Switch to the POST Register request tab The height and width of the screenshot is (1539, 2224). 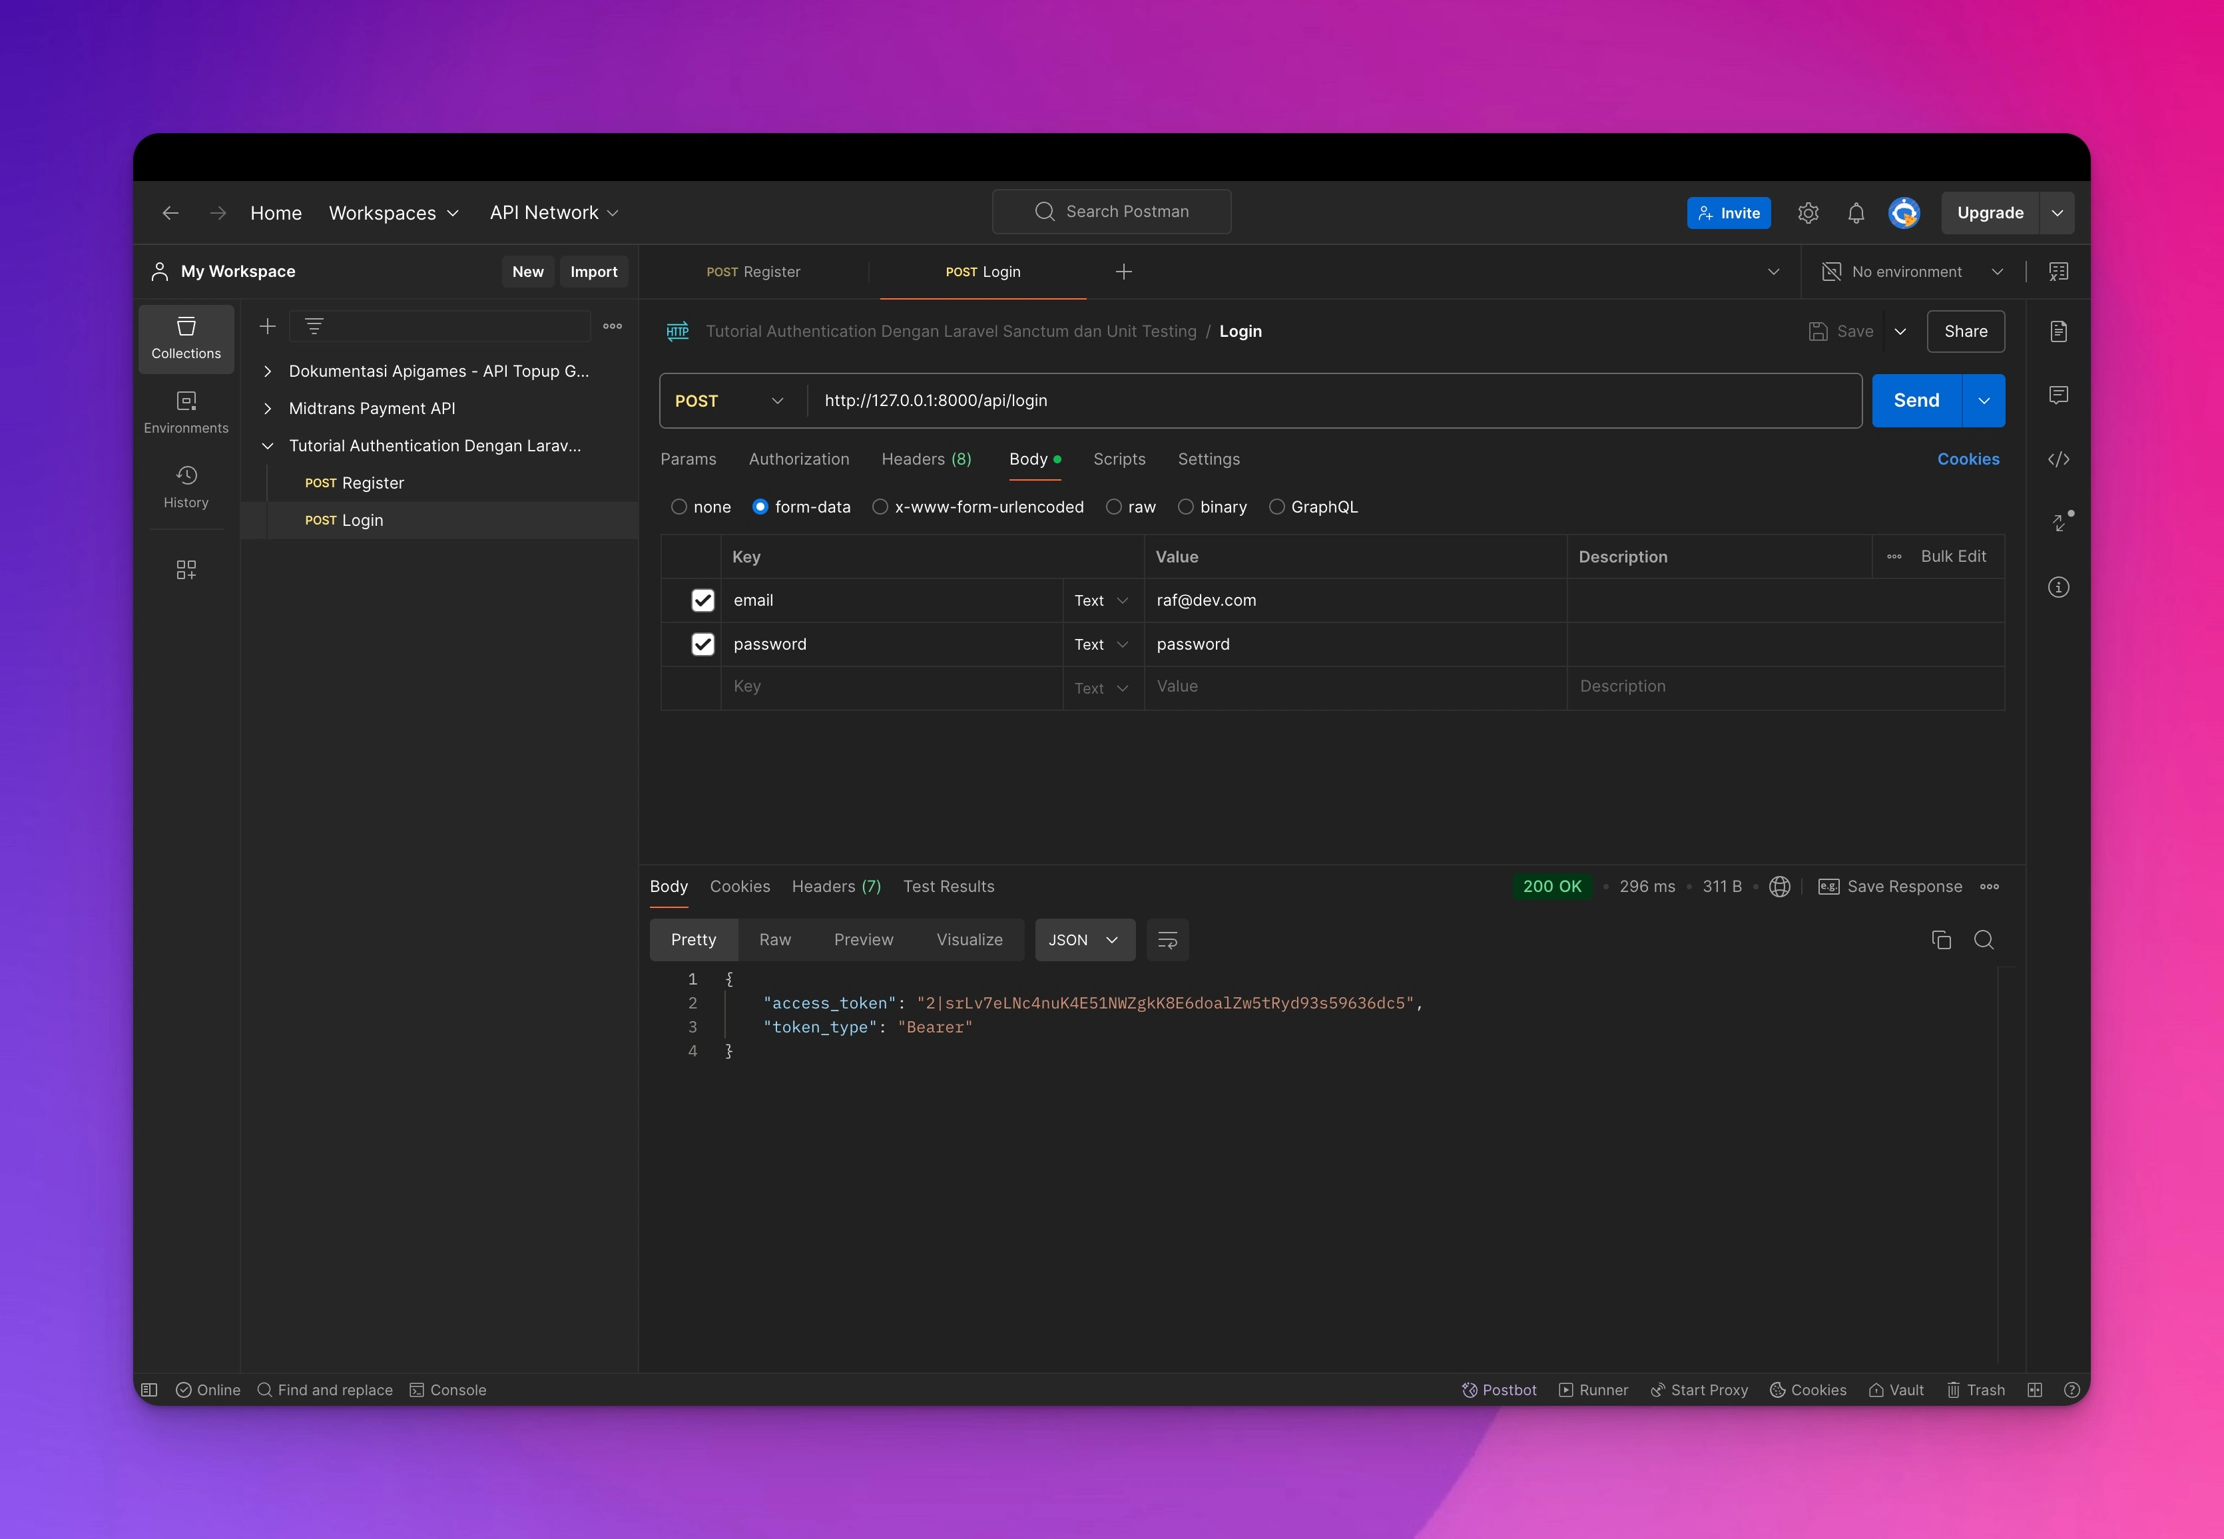(x=753, y=272)
